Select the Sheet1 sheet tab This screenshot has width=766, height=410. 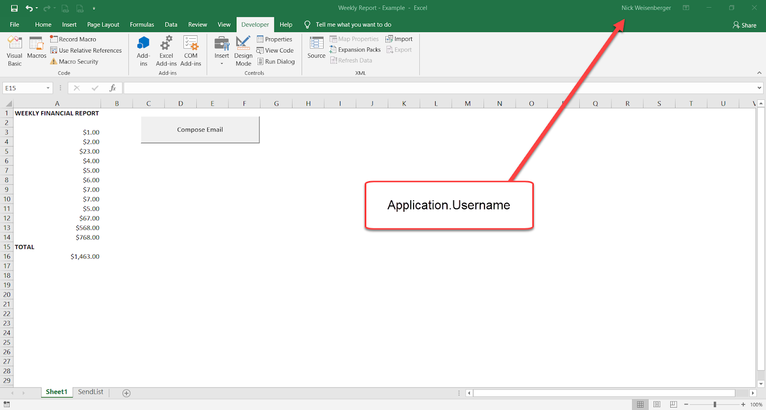pos(56,392)
